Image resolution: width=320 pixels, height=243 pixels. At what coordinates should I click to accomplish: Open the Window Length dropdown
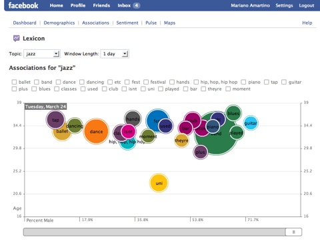pos(115,54)
